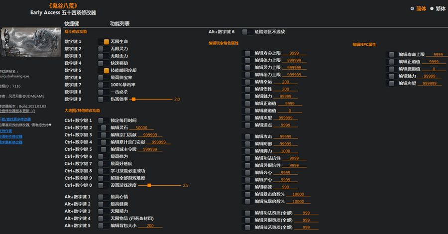Select the 简体 language radio button
Viewport: 448px width, 234px height.
[412, 8]
